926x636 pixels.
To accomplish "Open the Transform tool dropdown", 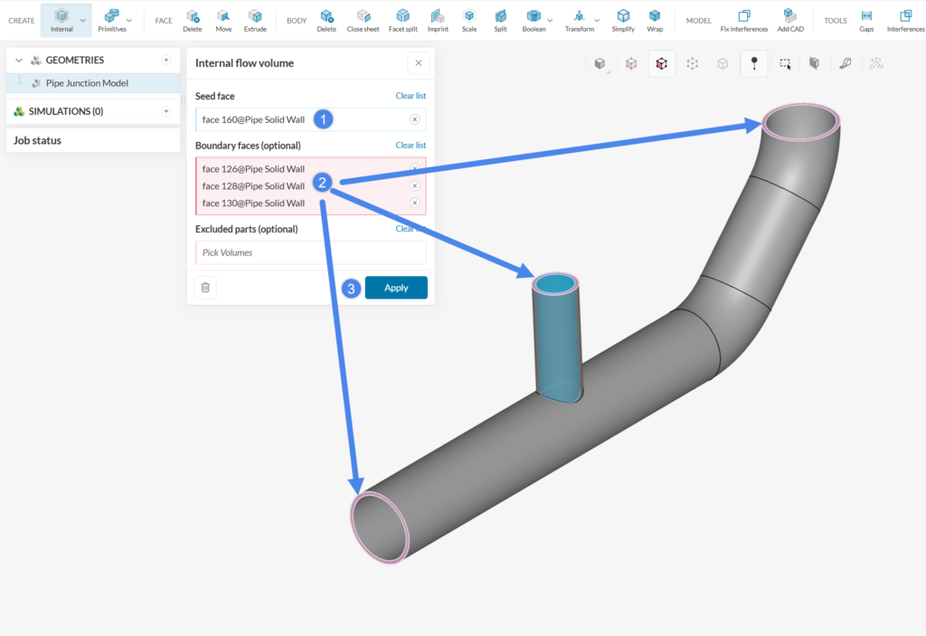I will 597,20.
